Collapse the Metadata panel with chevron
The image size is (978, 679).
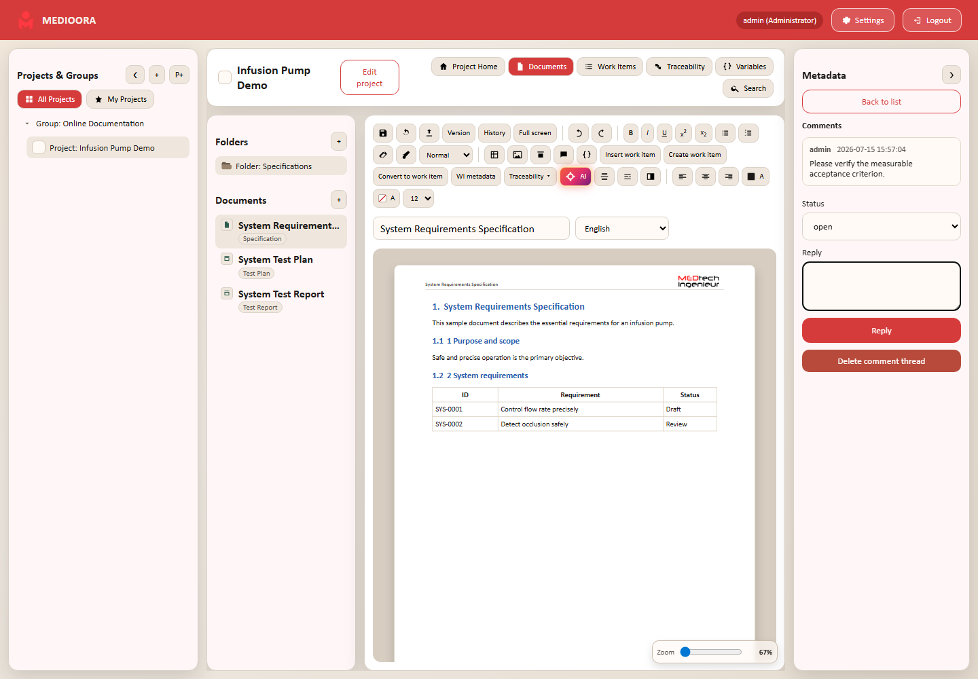click(x=952, y=75)
